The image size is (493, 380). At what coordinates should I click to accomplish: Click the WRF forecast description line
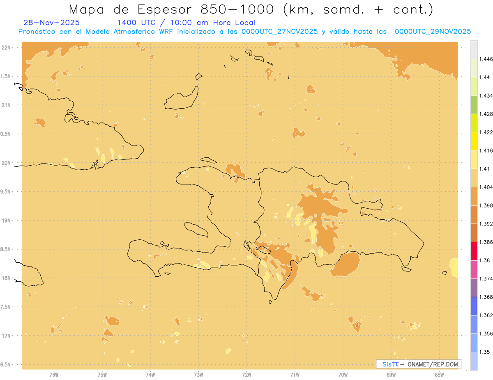(x=244, y=32)
